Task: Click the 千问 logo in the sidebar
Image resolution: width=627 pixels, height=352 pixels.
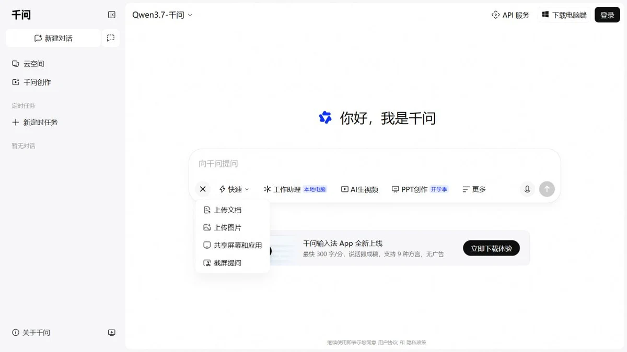Action: point(21,15)
